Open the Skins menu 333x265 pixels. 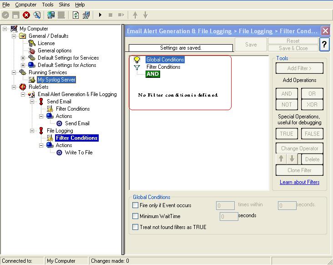click(x=64, y=5)
